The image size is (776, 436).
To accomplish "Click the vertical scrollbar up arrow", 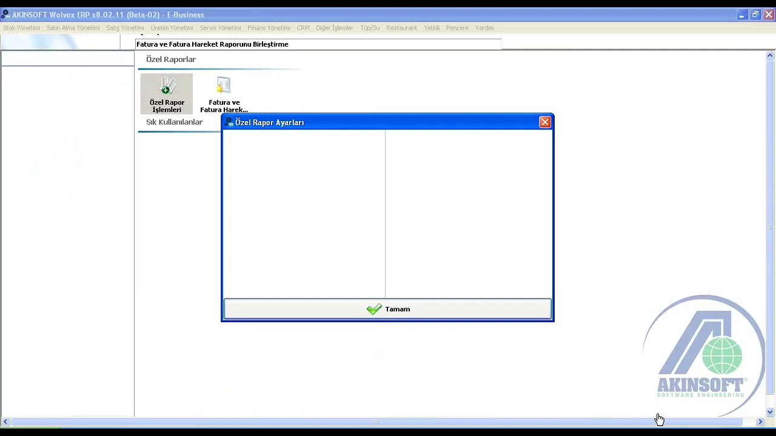I will click(770, 56).
